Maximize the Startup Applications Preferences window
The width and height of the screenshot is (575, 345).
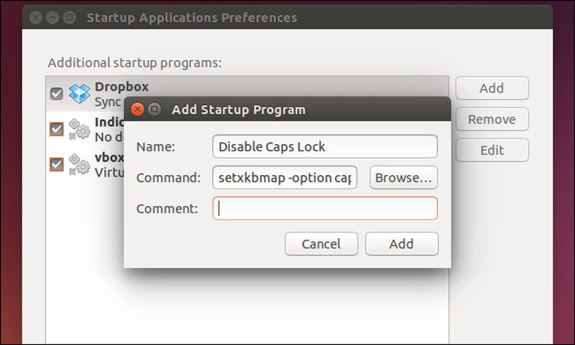coord(70,17)
